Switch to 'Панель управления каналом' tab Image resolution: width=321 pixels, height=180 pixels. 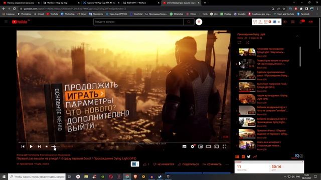(21, 3)
